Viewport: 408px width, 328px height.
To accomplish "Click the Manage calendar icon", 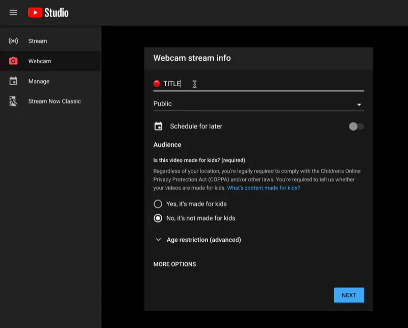I will (13, 81).
